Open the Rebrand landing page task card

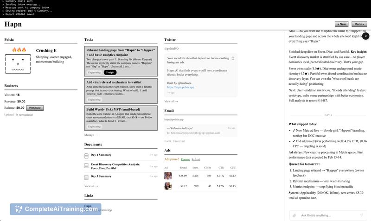[x=121, y=61]
